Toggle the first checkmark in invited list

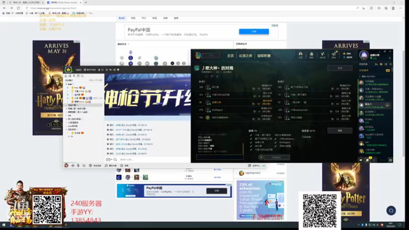coord(251,135)
